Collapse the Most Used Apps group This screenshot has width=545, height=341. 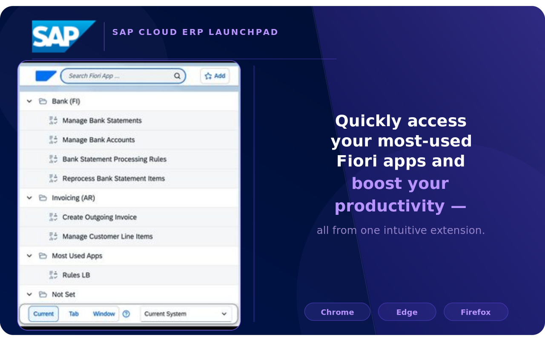[x=29, y=256]
